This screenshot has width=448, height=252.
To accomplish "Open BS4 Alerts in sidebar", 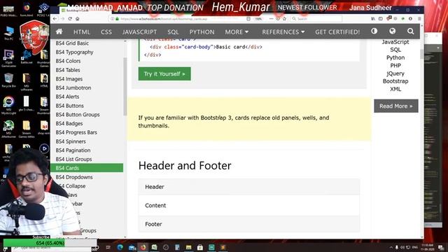I will [67, 97].
